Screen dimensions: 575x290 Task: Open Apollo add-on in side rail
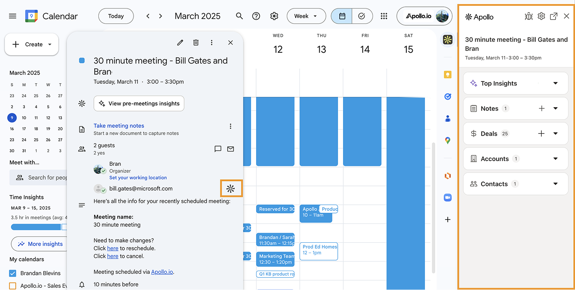point(447,40)
